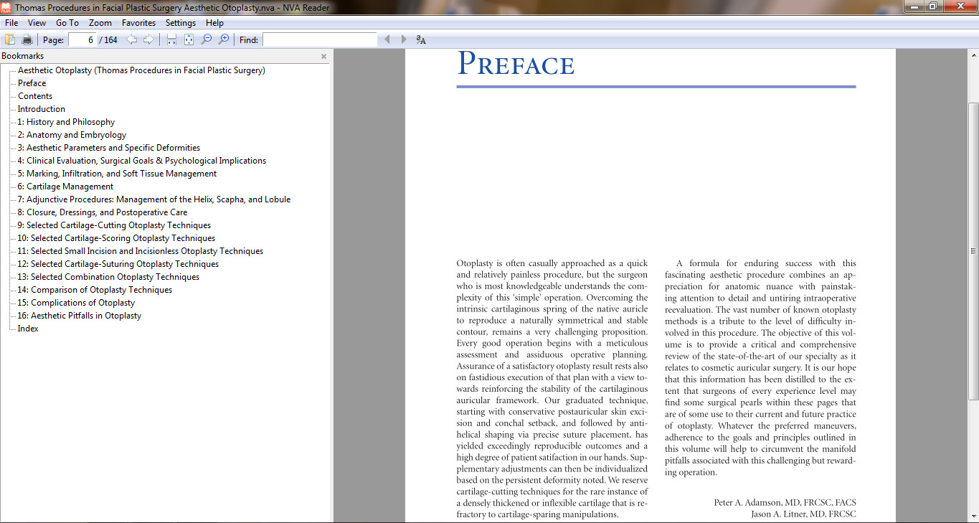Image resolution: width=979 pixels, height=523 pixels.
Task: Jump to the Index bookmark
Action: coord(28,329)
